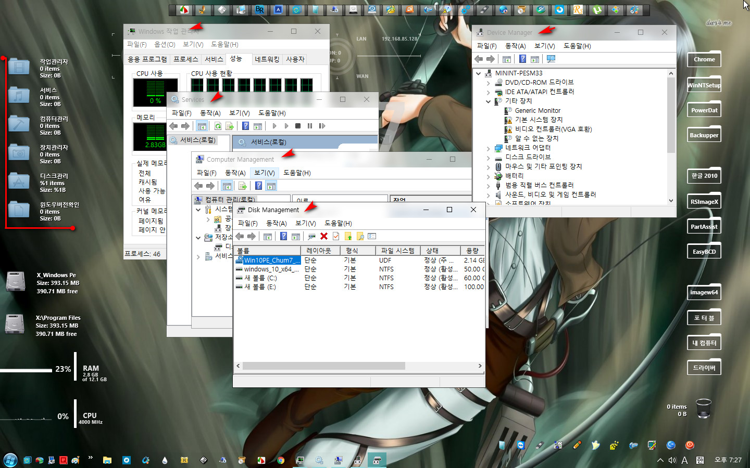Click Chrome button on right desktop panel

(704, 59)
